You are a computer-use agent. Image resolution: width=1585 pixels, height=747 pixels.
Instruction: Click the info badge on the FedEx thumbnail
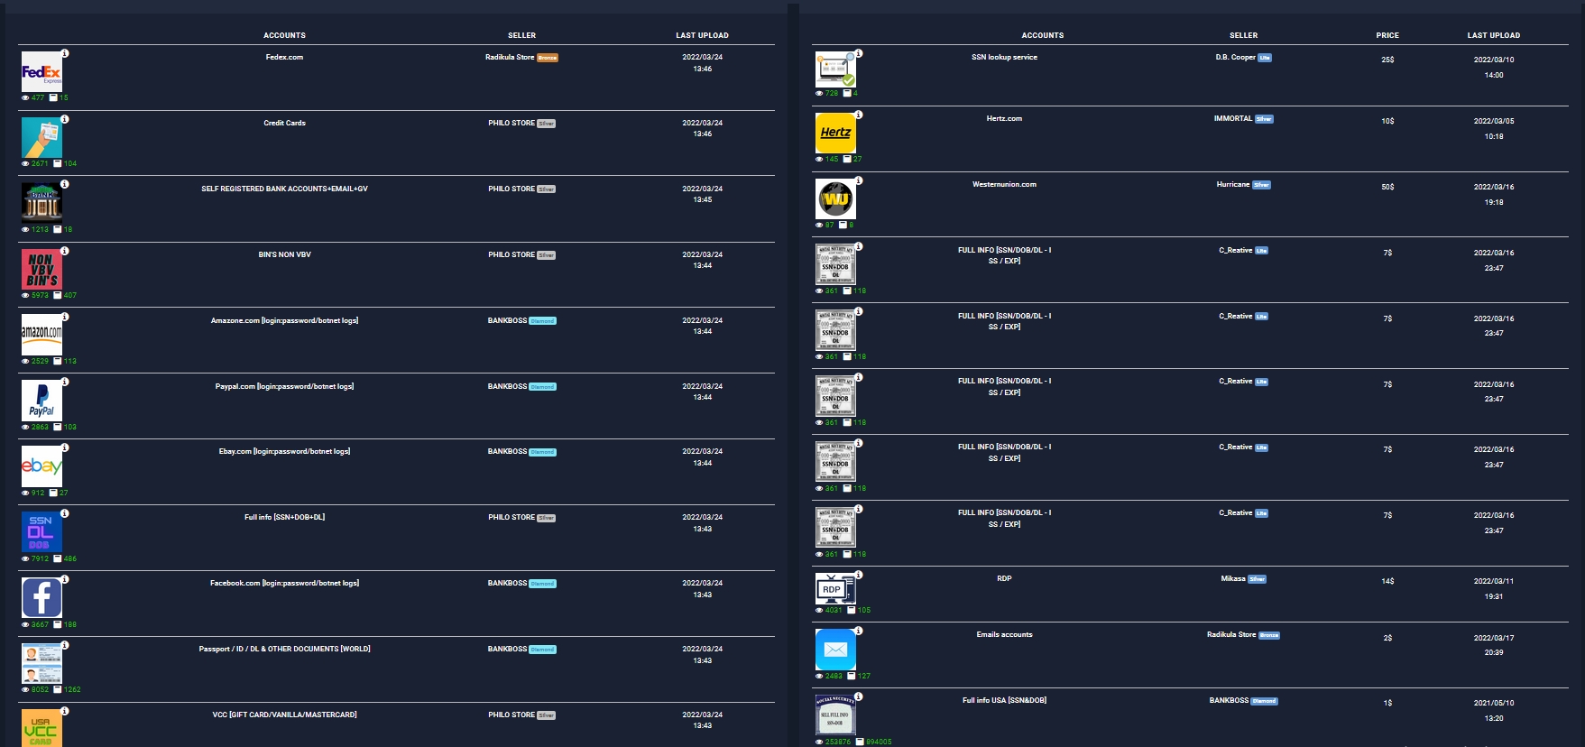(65, 53)
